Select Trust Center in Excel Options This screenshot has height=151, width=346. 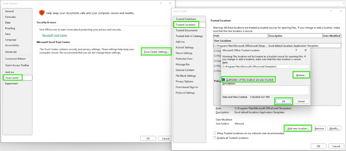click(18, 78)
